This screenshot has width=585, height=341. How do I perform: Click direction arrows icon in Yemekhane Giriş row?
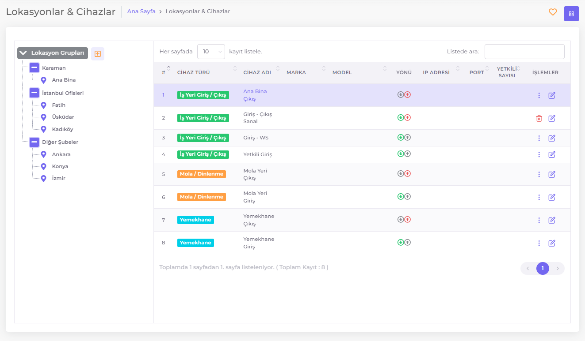tap(404, 242)
